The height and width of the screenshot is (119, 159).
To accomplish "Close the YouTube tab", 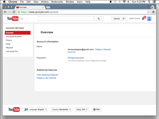I will (x=43, y=7).
